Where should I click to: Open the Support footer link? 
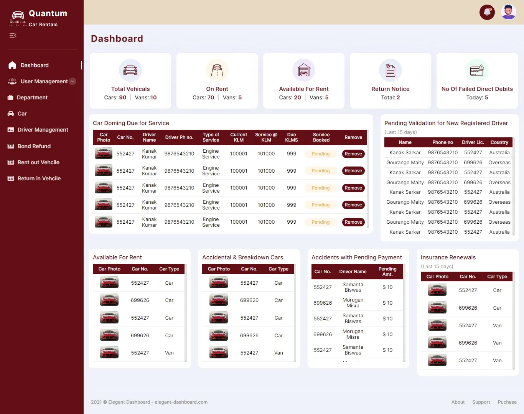[481, 402]
